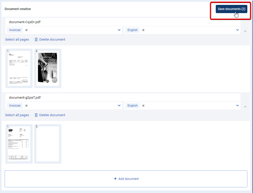Delete document document-g2paT.pdf
Screen dimensions: 253x193
(x=50, y=115)
